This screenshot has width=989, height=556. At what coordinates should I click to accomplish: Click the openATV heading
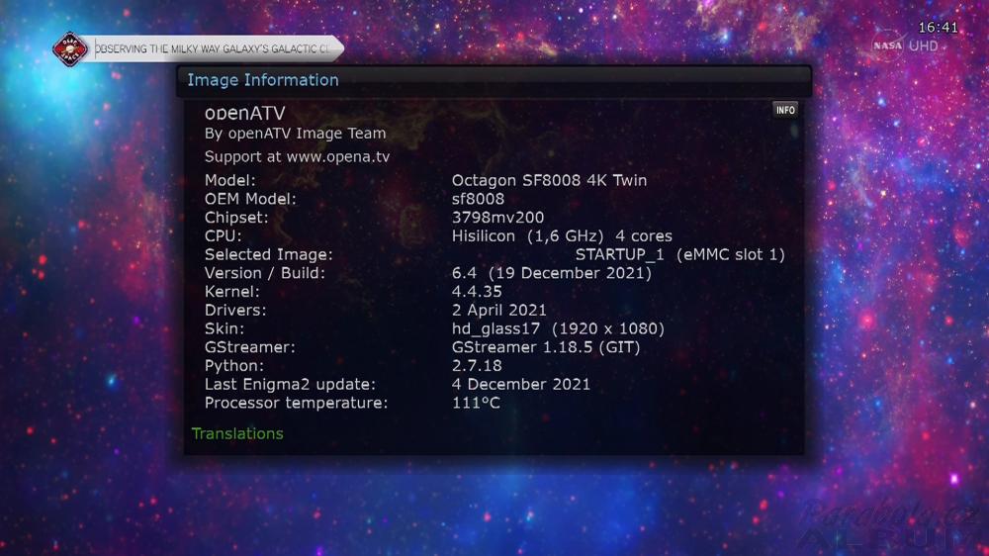[x=244, y=113]
